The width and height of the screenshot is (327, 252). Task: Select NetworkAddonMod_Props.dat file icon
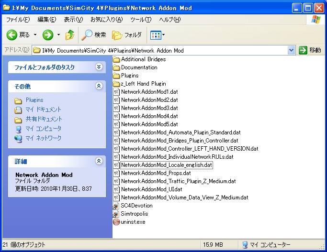click(x=116, y=173)
